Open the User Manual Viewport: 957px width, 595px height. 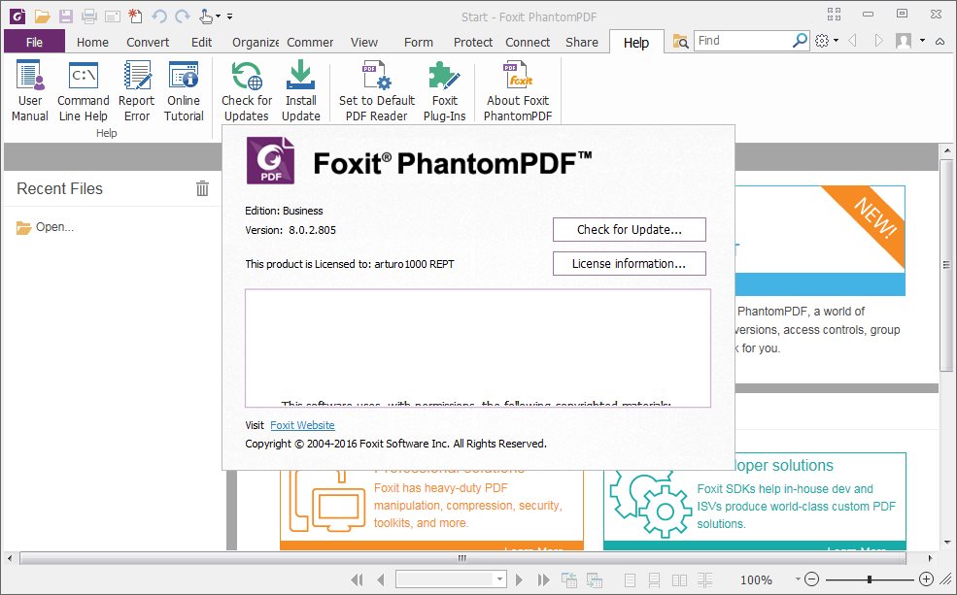click(x=30, y=91)
